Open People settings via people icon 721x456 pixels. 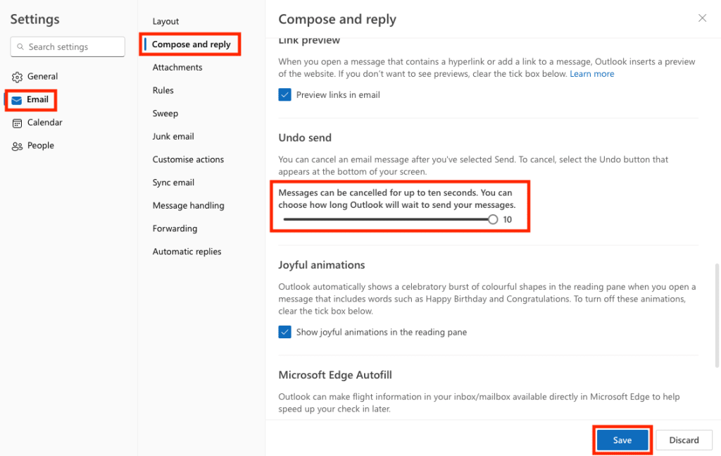click(15, 145)
